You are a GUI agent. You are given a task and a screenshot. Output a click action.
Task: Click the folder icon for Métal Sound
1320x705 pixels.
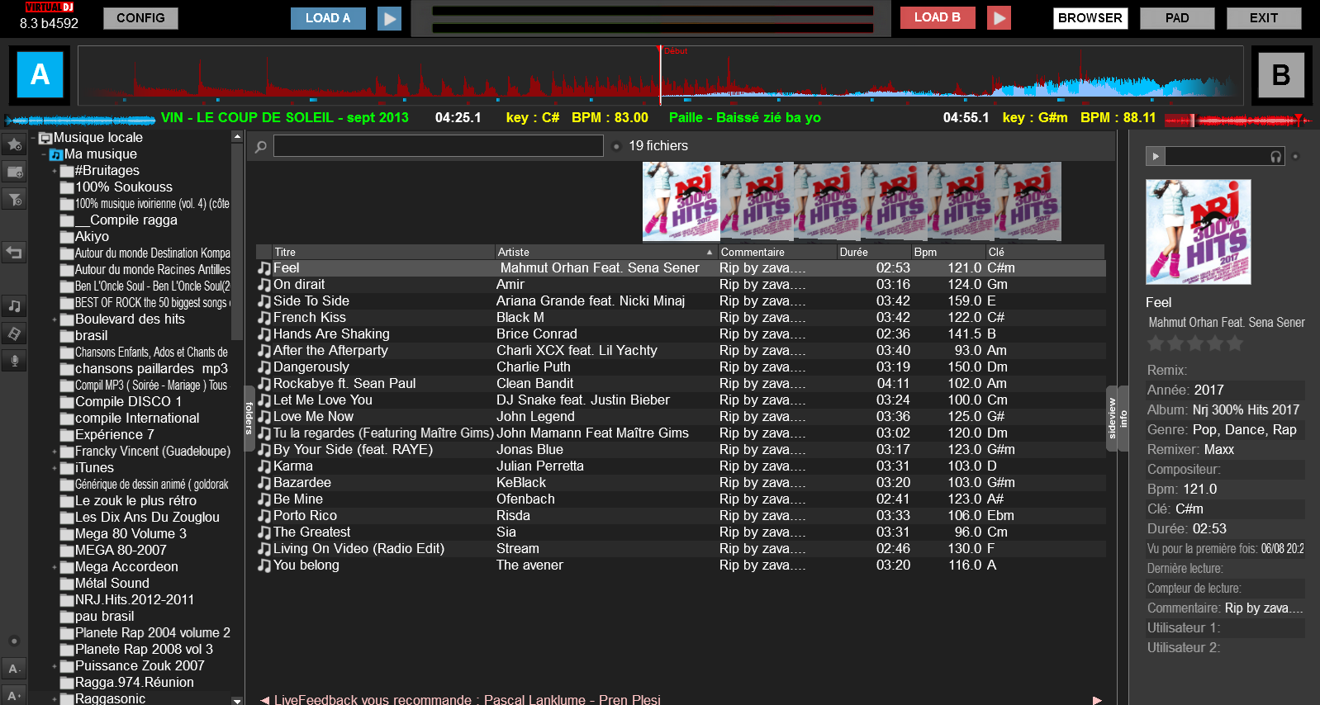pos(67,584)
